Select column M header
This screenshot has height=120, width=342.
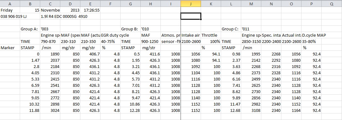pos(251,3)
